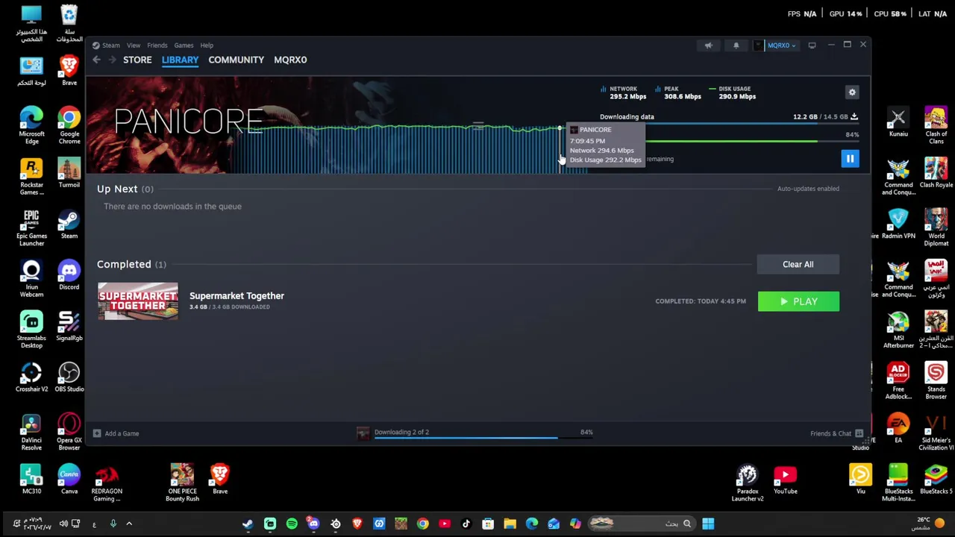955x537 pixels.
Task: Open Microsoft Edge desktop icon
Action: click(x=31, y=125)
